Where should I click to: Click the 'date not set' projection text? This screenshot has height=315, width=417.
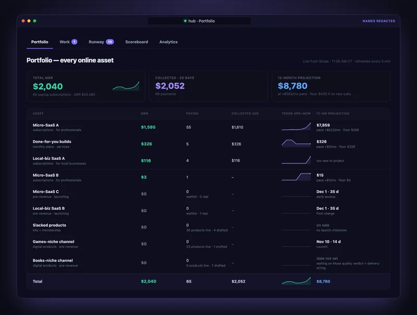coord(327,258)
